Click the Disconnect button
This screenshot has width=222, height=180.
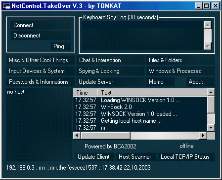(x=41, y=36)
